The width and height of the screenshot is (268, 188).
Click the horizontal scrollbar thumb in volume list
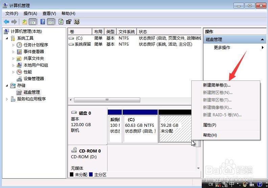click(x=107, y=100)
